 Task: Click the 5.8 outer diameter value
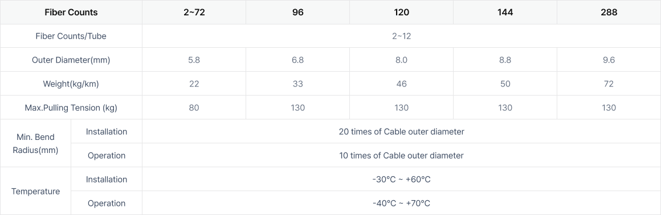[194, 60]
